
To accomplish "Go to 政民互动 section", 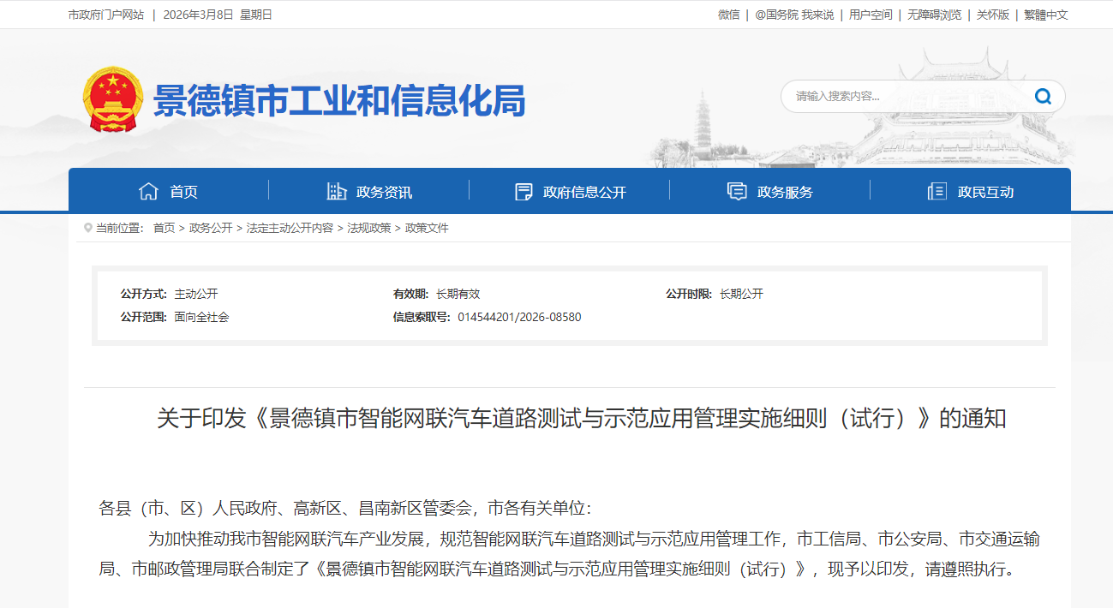I will point(985,192).
